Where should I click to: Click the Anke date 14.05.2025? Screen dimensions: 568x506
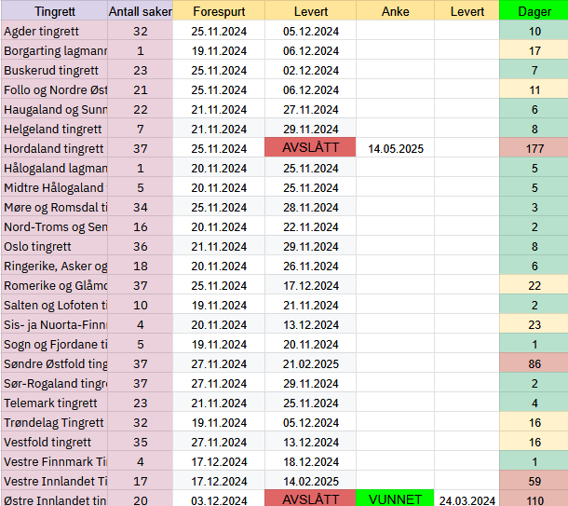395,148
